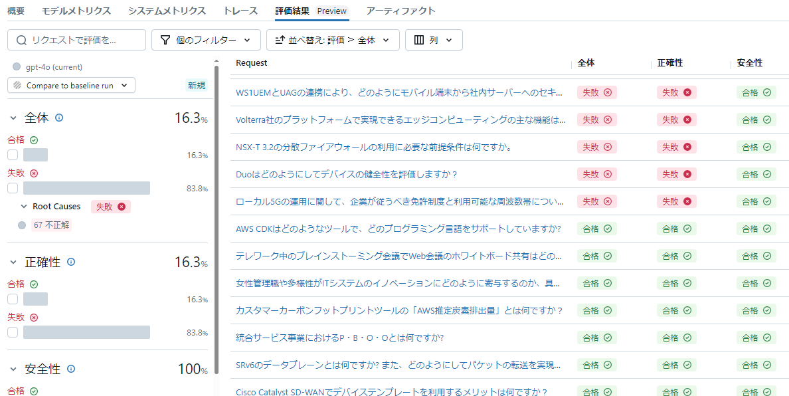Click the リクエストで評価を search field
Viewport: 789px width, 396px height.
click(x=76, y=40)
